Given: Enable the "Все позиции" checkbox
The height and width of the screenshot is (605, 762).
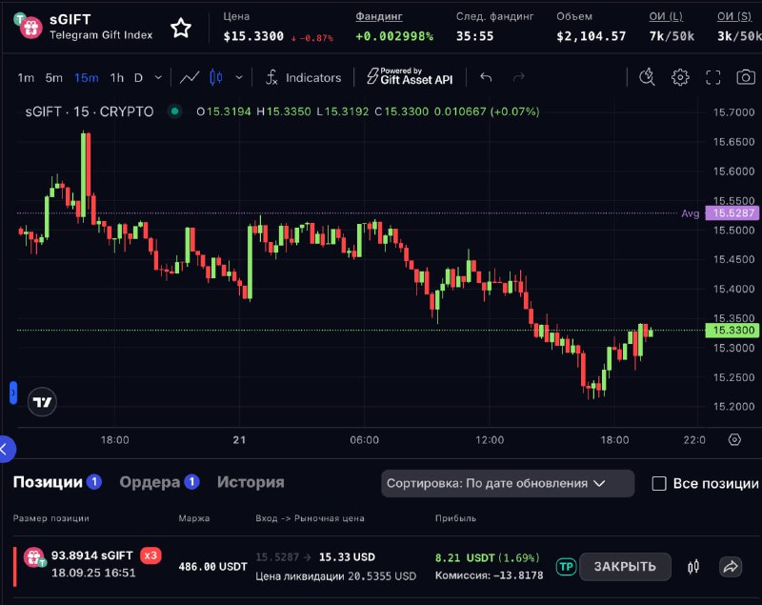Looking at the screenshot, I should pyautogui.click(x=659, y=483).
